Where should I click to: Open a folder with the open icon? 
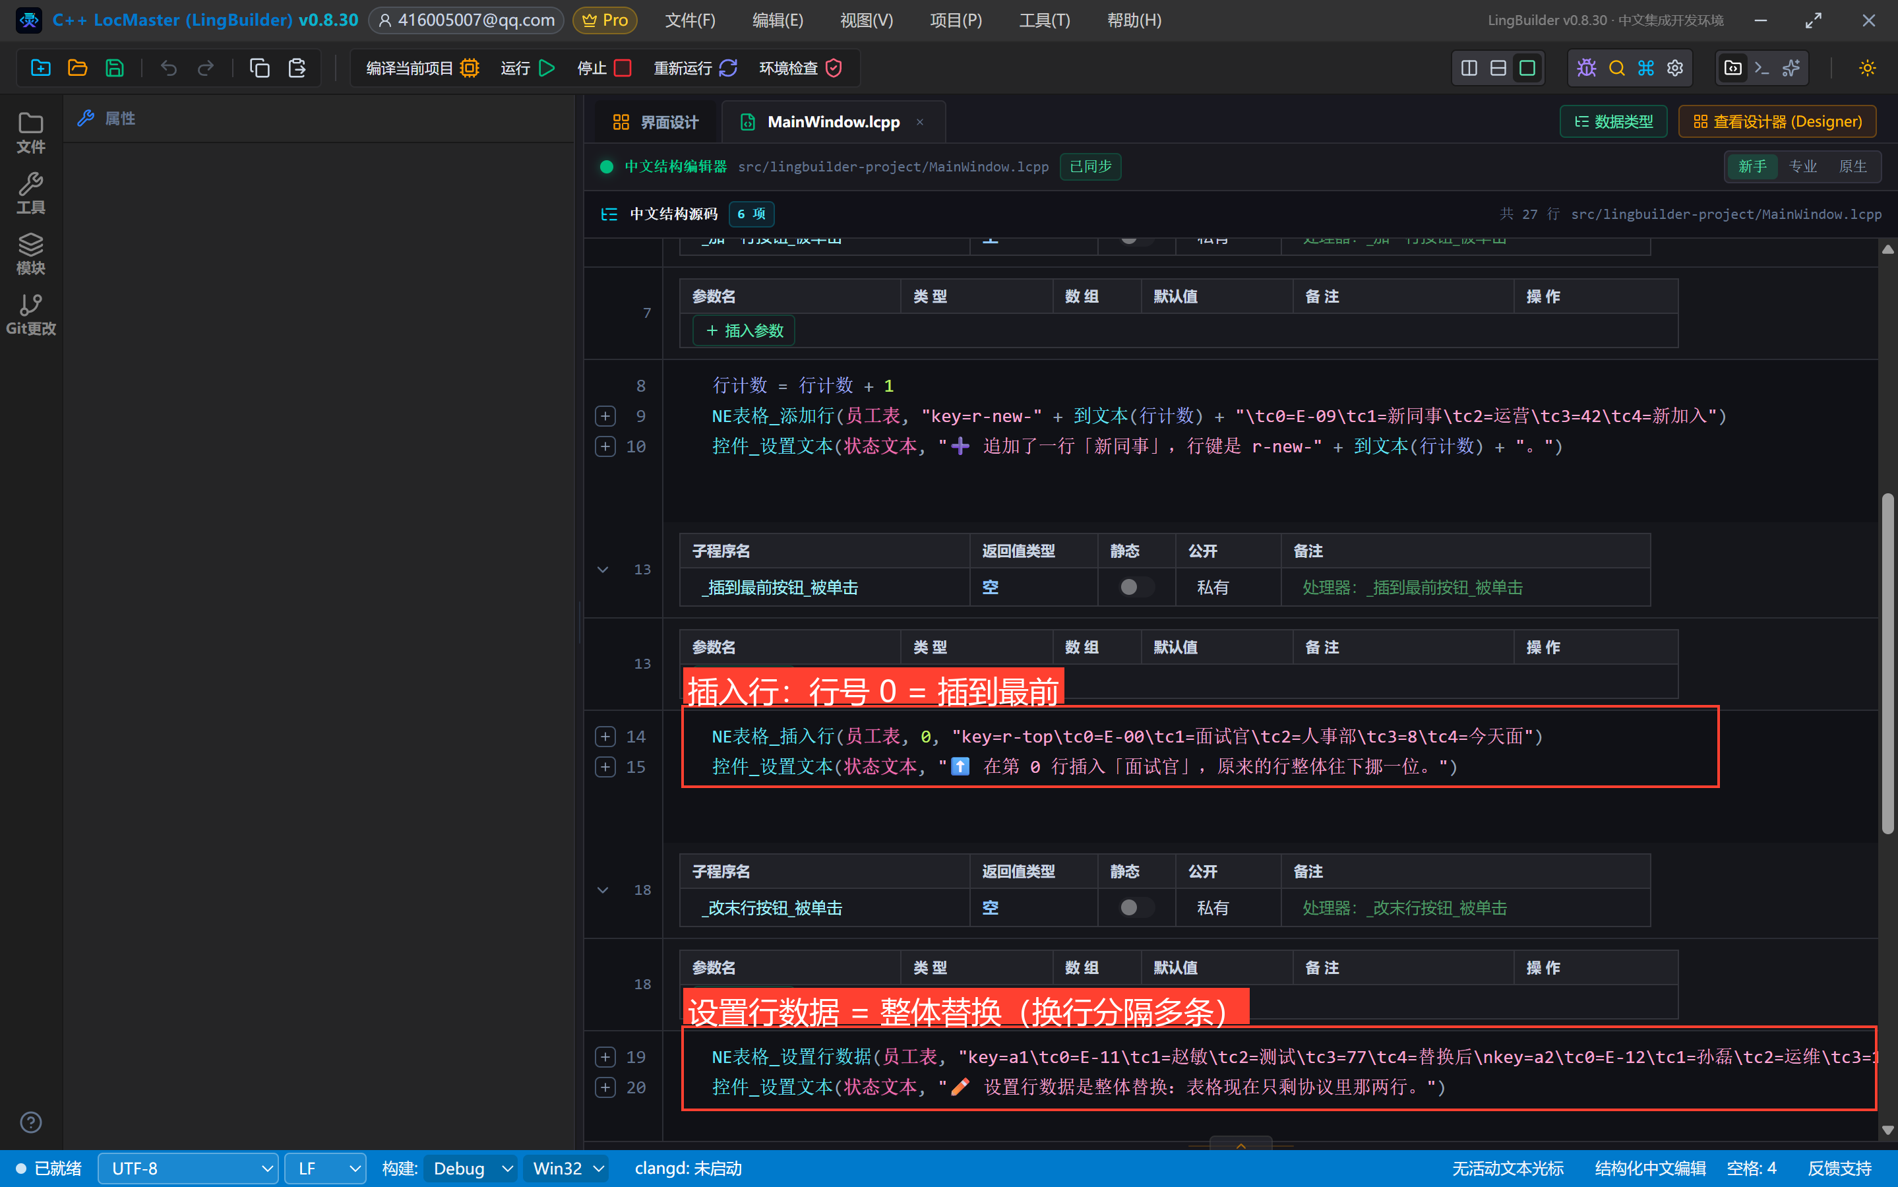[77, 69]
